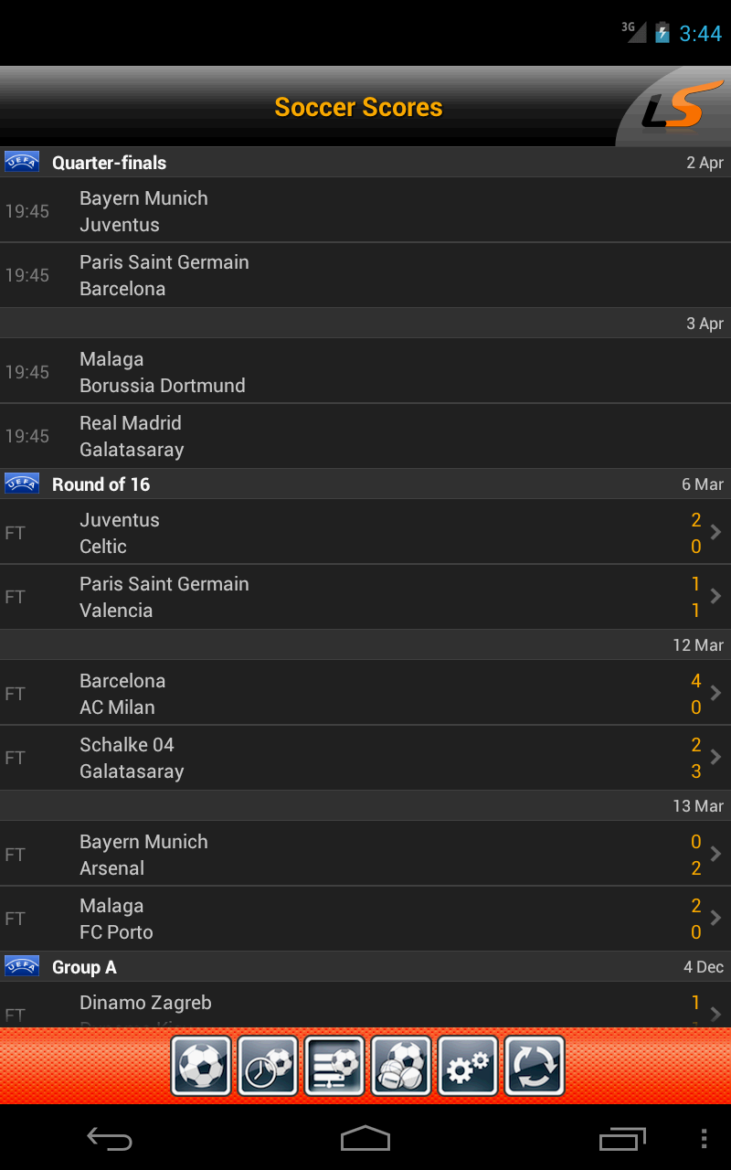Screen dimensions: 731x1170
Task: Open settings gears icon
Action: click(x=468, y=1065)
